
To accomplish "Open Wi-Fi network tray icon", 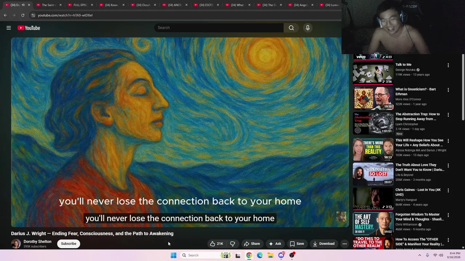I will click(x=435, y=255).
